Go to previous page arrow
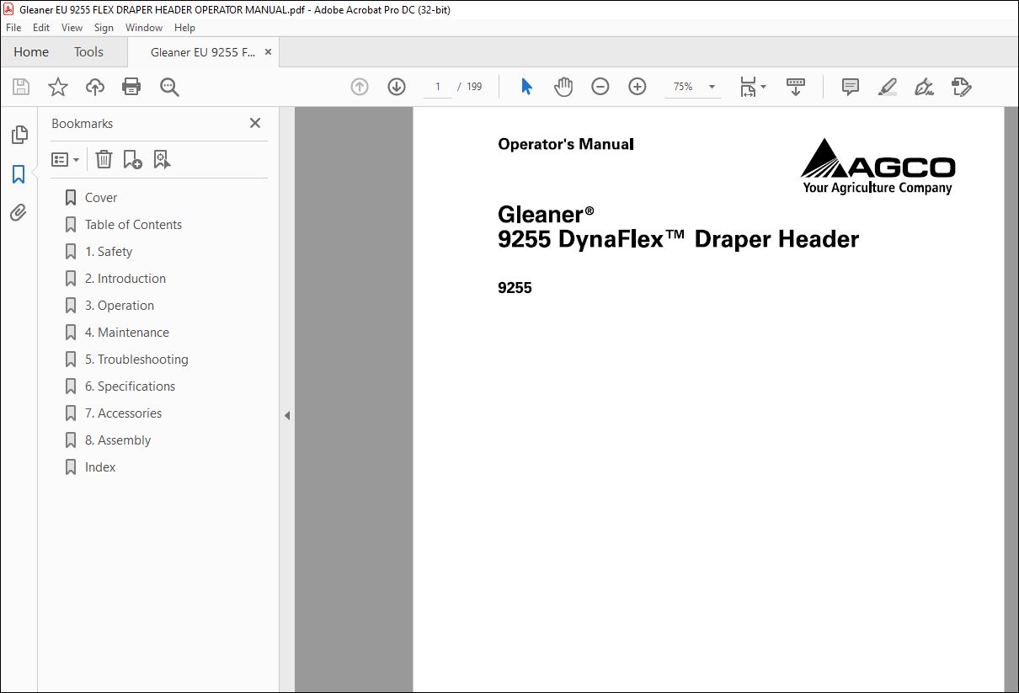 [360, 87]
